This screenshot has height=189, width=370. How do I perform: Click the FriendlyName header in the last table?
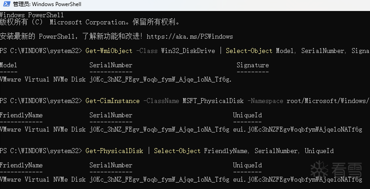21,165
